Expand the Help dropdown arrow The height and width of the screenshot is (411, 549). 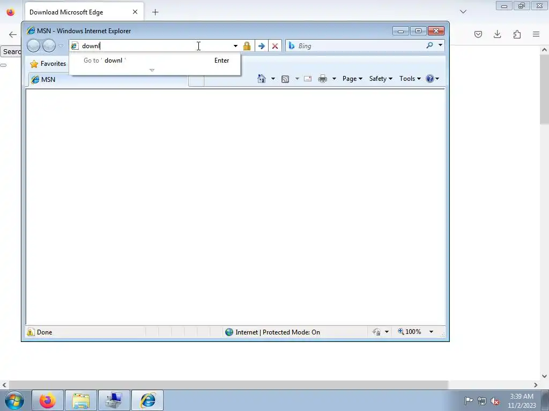tap(437, 79)
